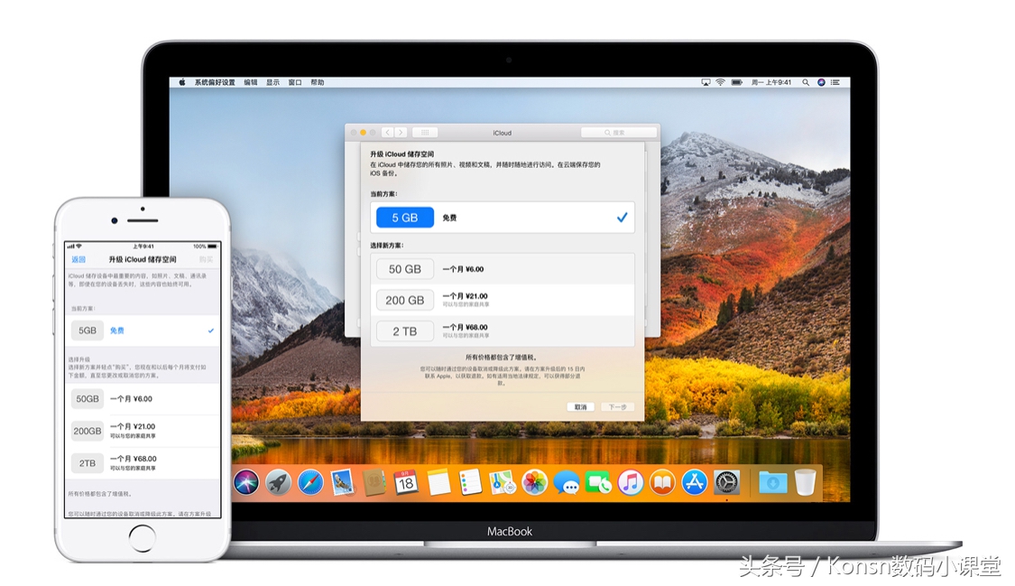Select 2TB ¥68.00 plan on iPhone
1015x586 pixels.
click(143, 463)
